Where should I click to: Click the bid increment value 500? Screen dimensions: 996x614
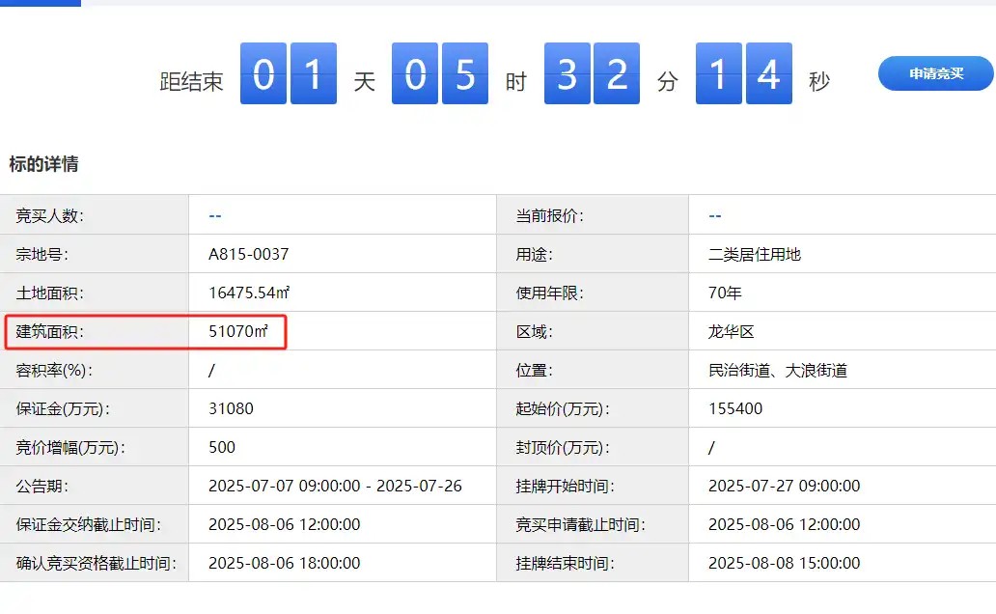pos(222,447)
